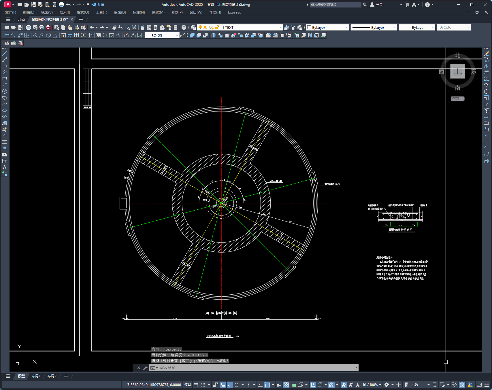Toggle drawing grid display in the status bar
Image resolution: width=492 pixels, height=390 pixels.
(x=196, y=385)
